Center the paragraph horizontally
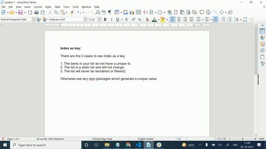Viewport: 266px width, 149px height. click(179, 19)
